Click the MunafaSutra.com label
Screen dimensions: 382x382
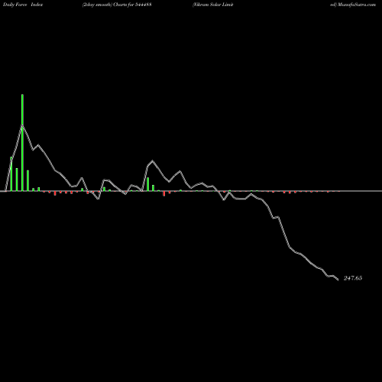coord(357,5)
